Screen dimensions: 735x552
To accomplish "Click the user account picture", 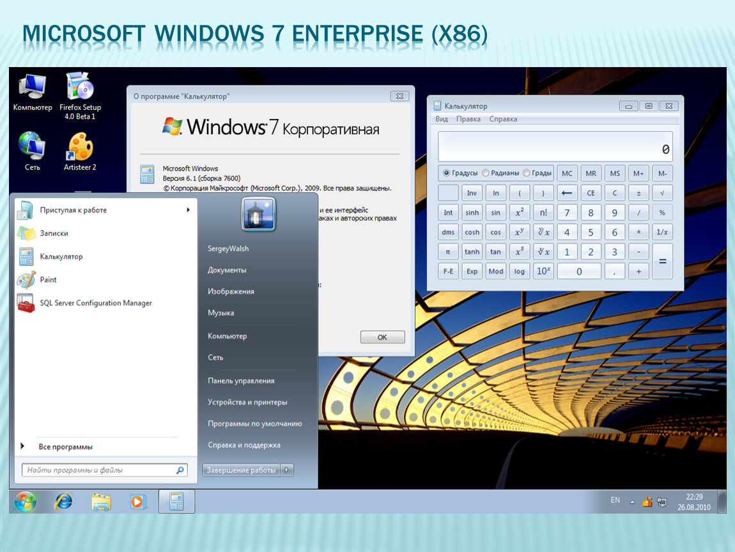I will 258,214.
